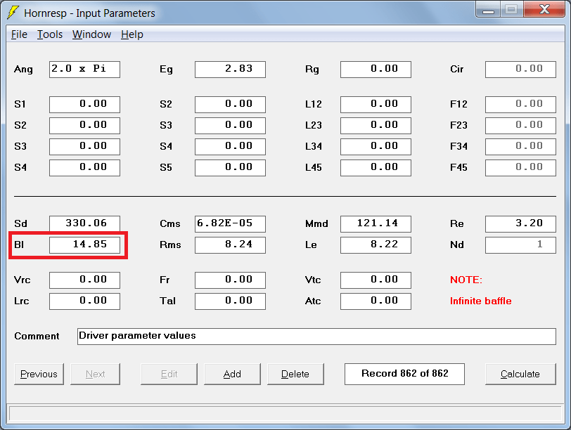Click the Ang field showing 2.0 x Pi
571x430 pixels.
pos(85,70)
